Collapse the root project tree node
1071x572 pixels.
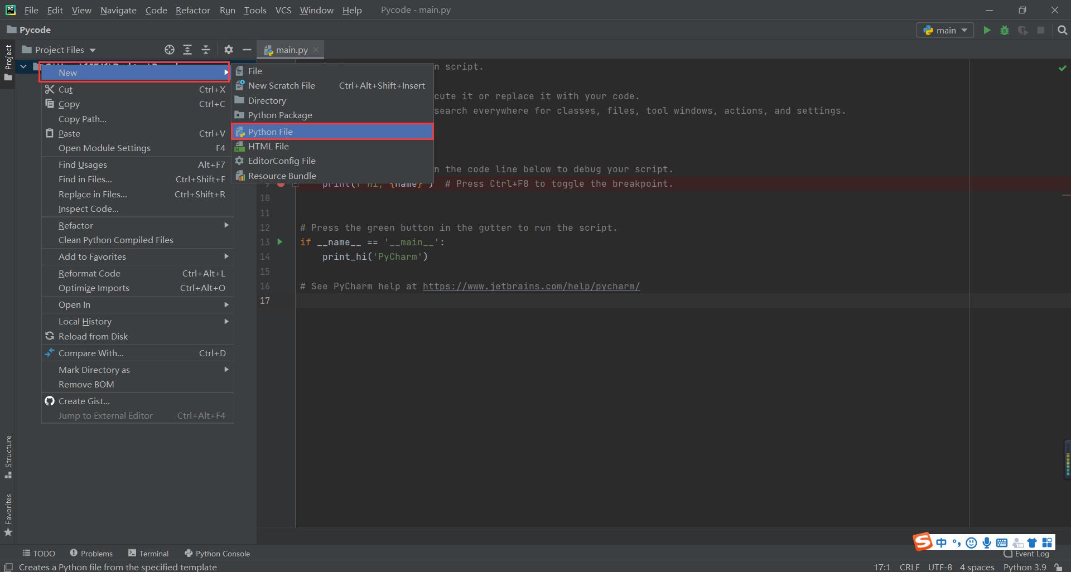[x=23, y=66]
